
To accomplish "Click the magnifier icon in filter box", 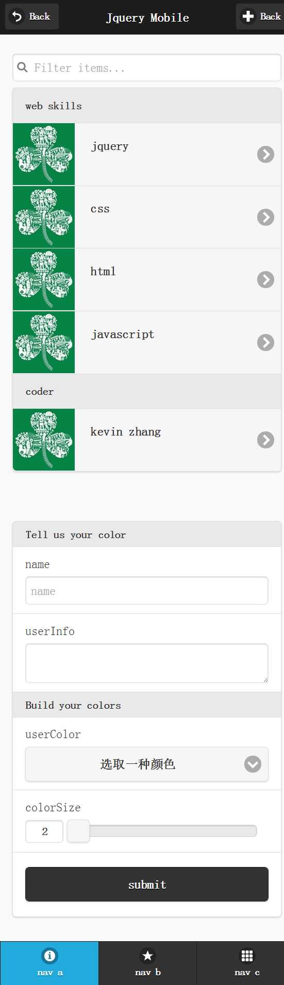I will (x=22, y=68).
